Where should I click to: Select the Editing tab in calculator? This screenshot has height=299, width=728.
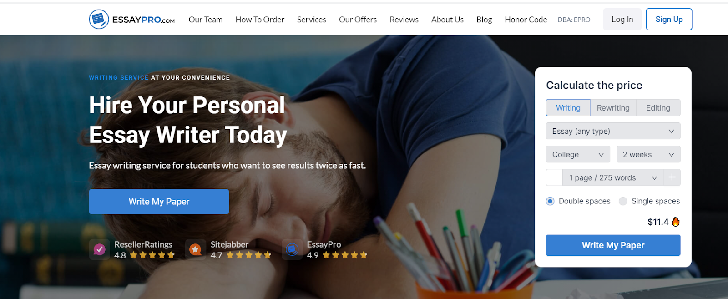(x=658, y=108)
